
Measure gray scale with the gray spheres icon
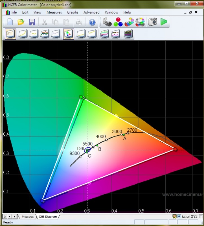coord(107,22)
